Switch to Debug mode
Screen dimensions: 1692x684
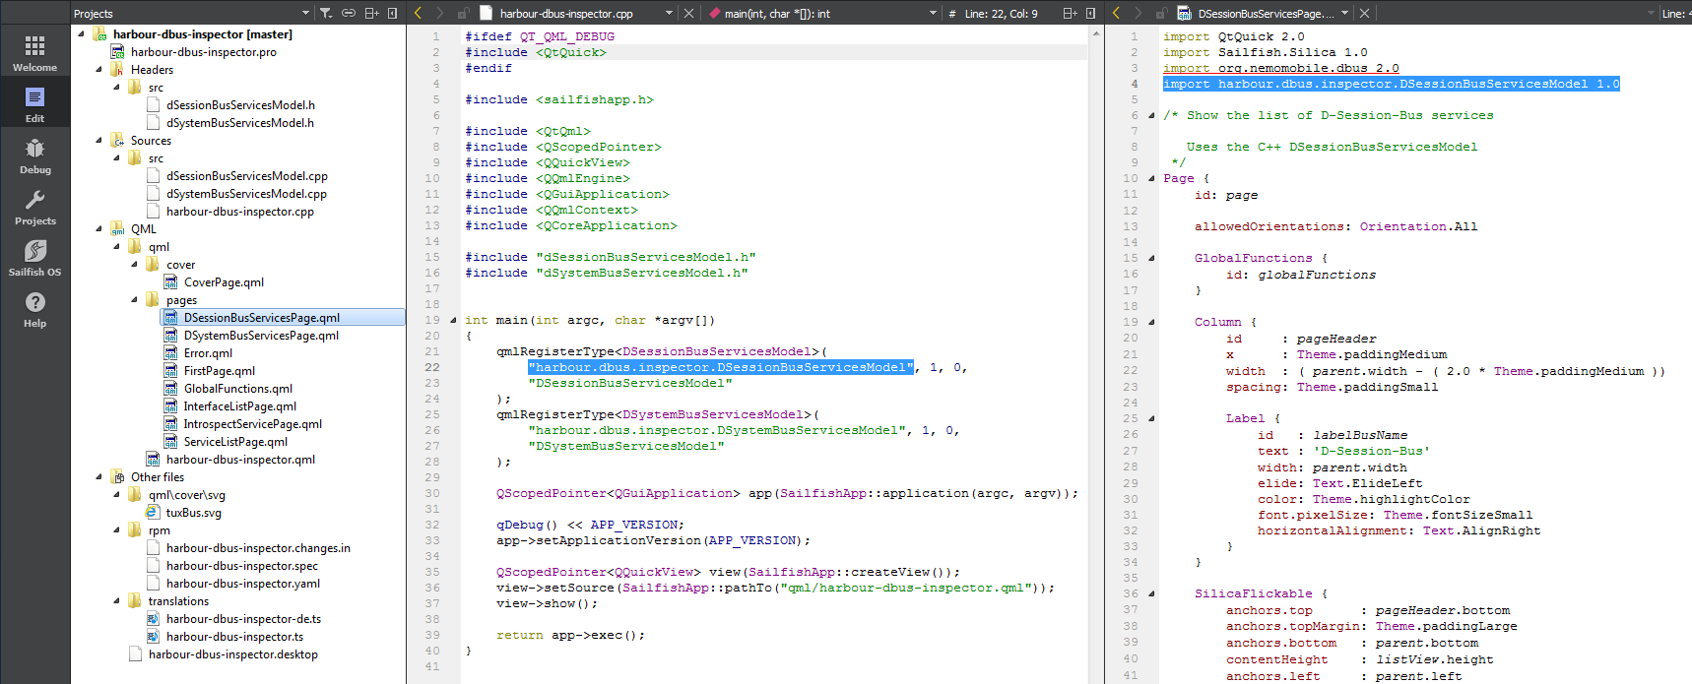coord(34,155)
